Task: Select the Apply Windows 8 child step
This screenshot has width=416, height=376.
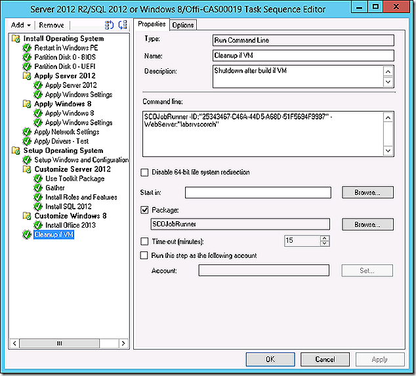Action: coord(70,114)
